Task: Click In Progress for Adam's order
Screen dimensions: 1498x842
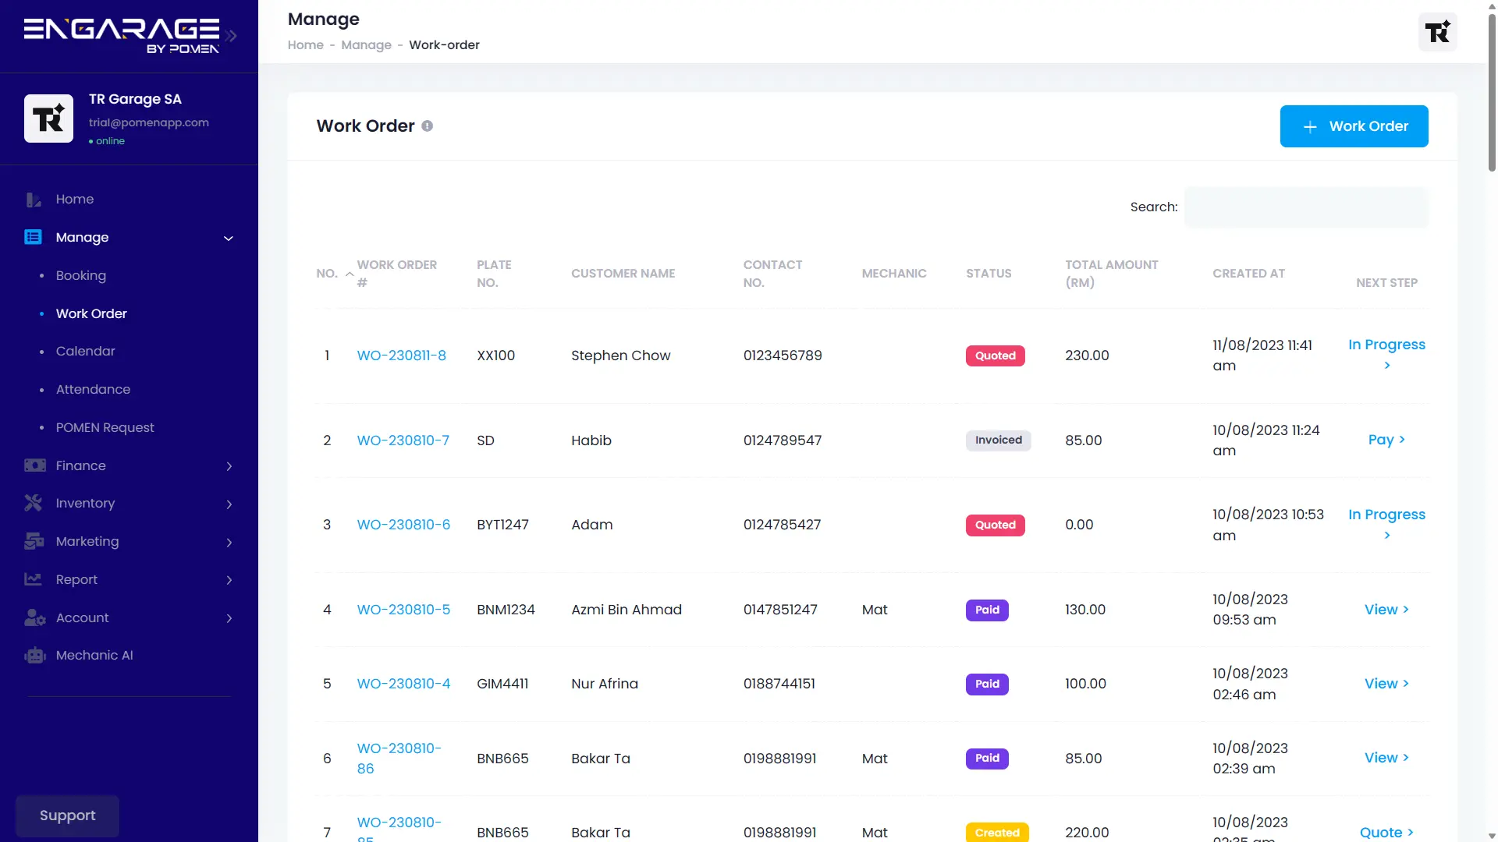Action: 1387,525
